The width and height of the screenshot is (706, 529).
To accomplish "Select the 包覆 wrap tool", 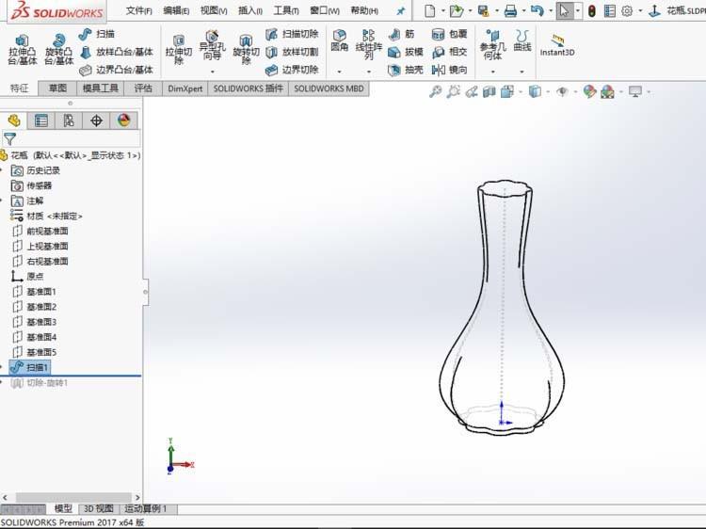I will point(449,34).
